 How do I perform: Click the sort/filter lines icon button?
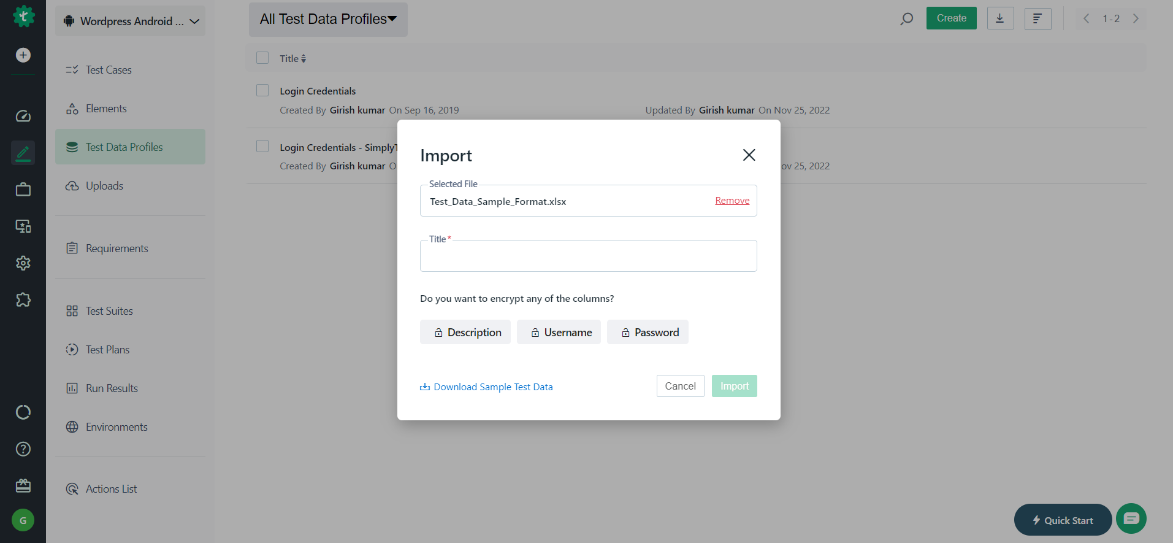1037,18
